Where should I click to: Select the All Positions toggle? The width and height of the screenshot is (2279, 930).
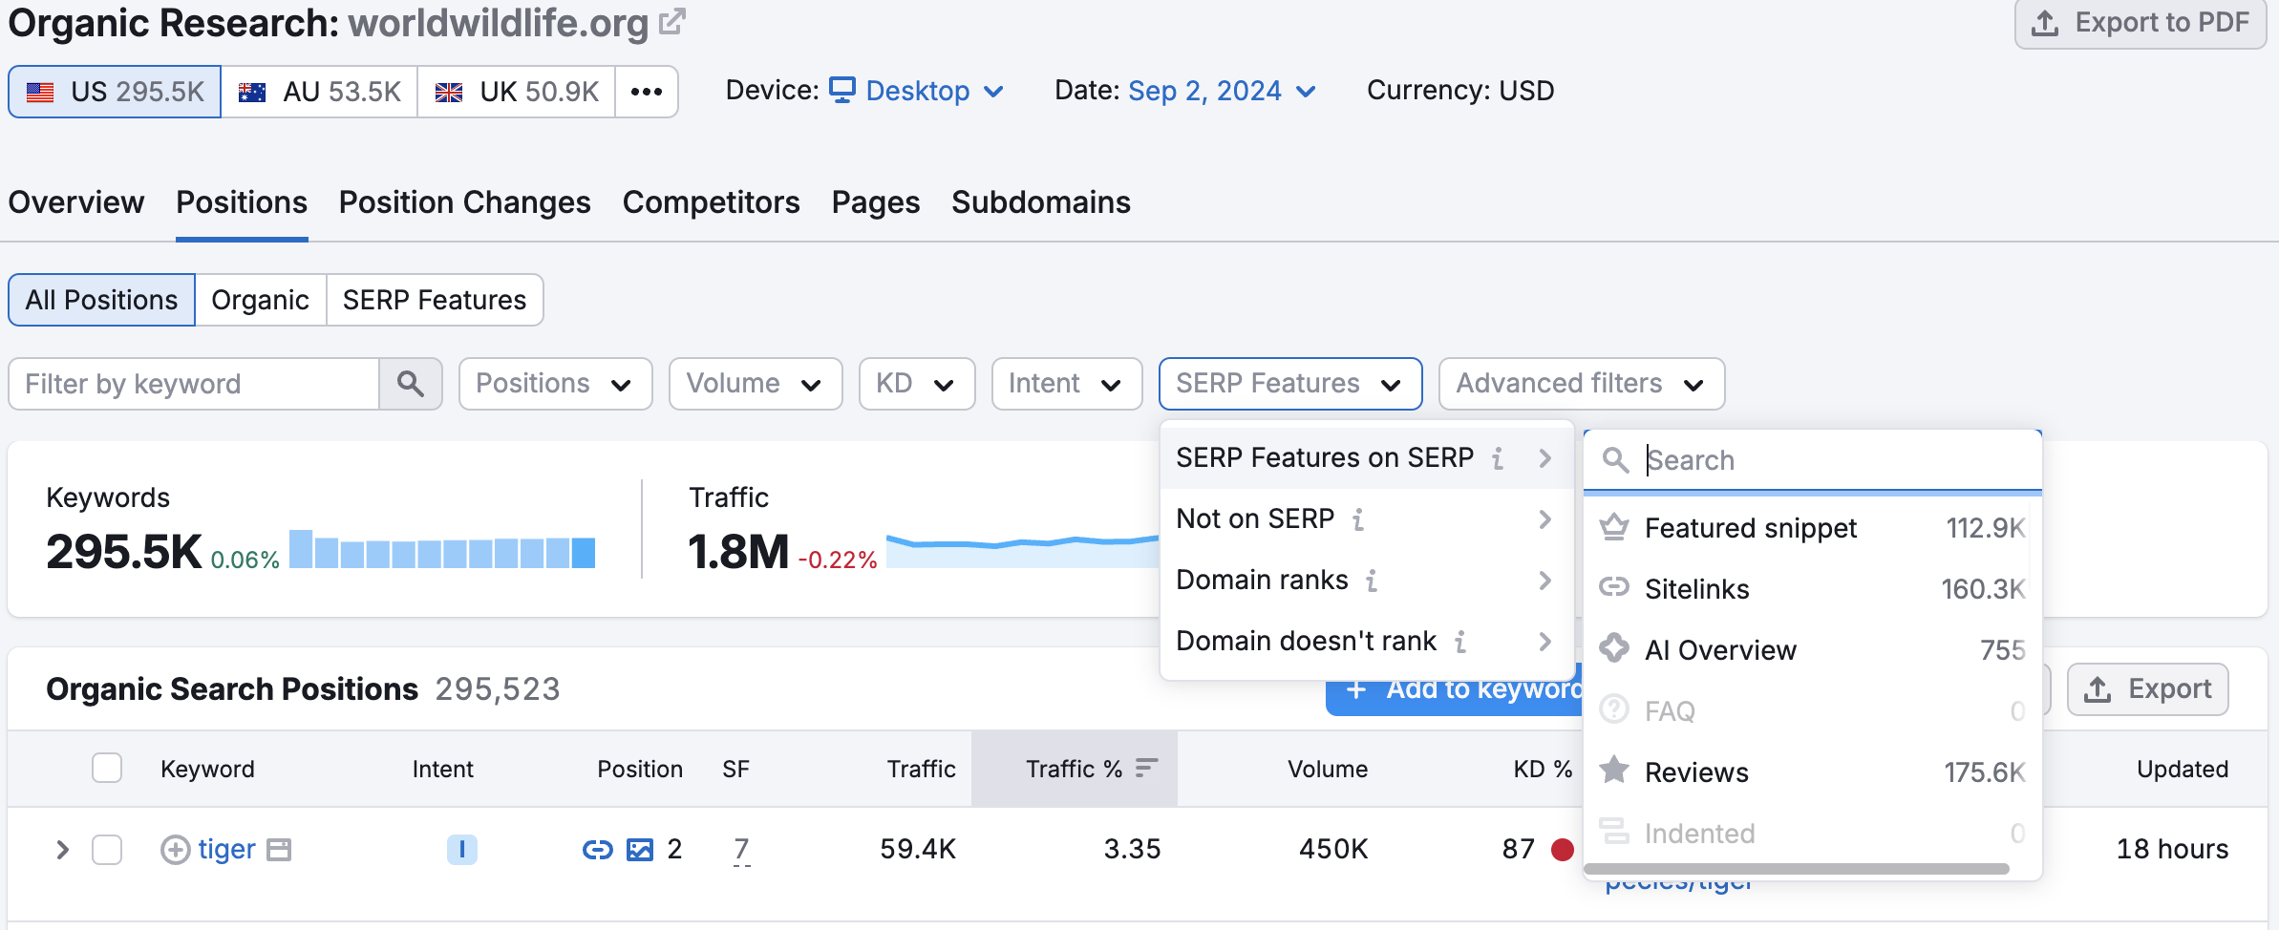[102, 300]
